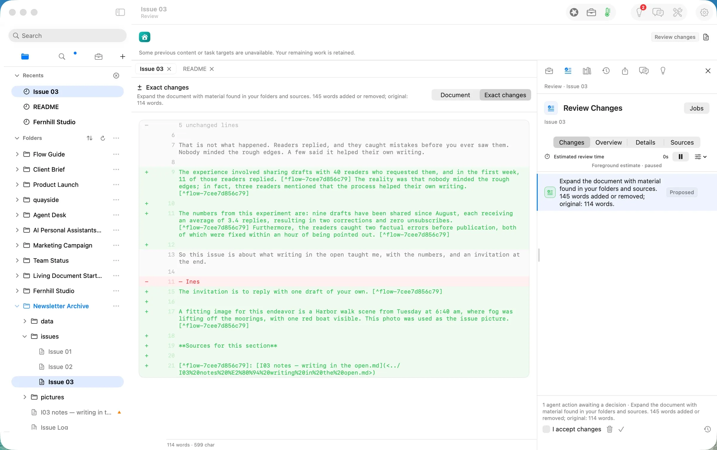
Task: Close the Issue 03 tab
Action: click(169, 69)
